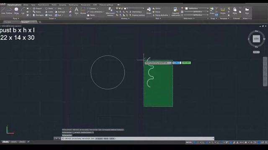Click the navigation bar on right edge

[x=265, y=72]
